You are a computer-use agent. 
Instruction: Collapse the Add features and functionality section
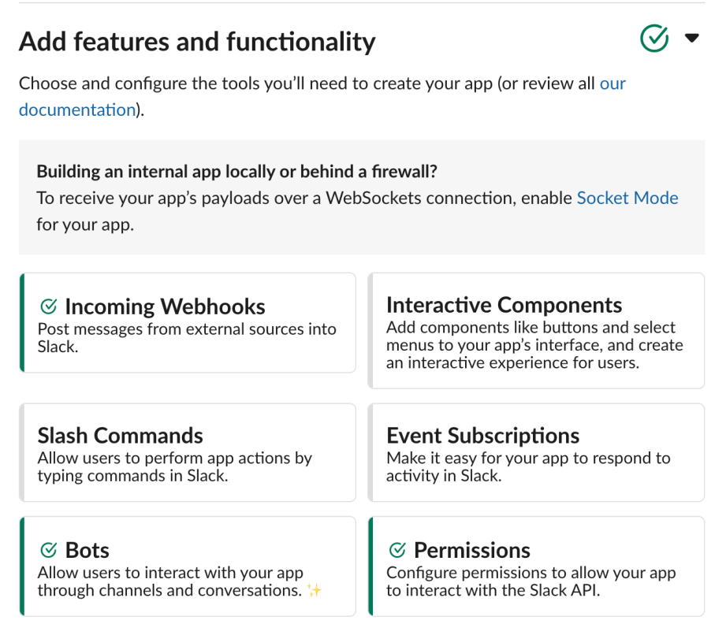691,38
